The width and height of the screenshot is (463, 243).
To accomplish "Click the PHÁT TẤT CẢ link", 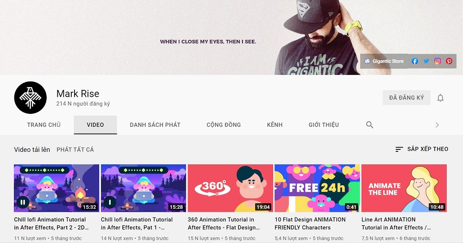I will tap(75, 150).
